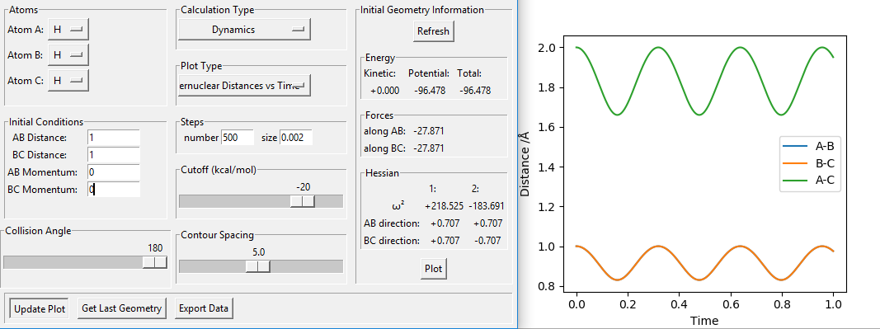
Task: Click Get Last Geometry button
Action: (122, 308)
